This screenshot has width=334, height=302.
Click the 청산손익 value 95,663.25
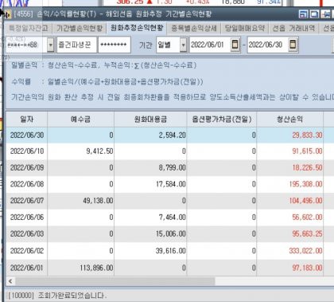[x=307, y=234]
